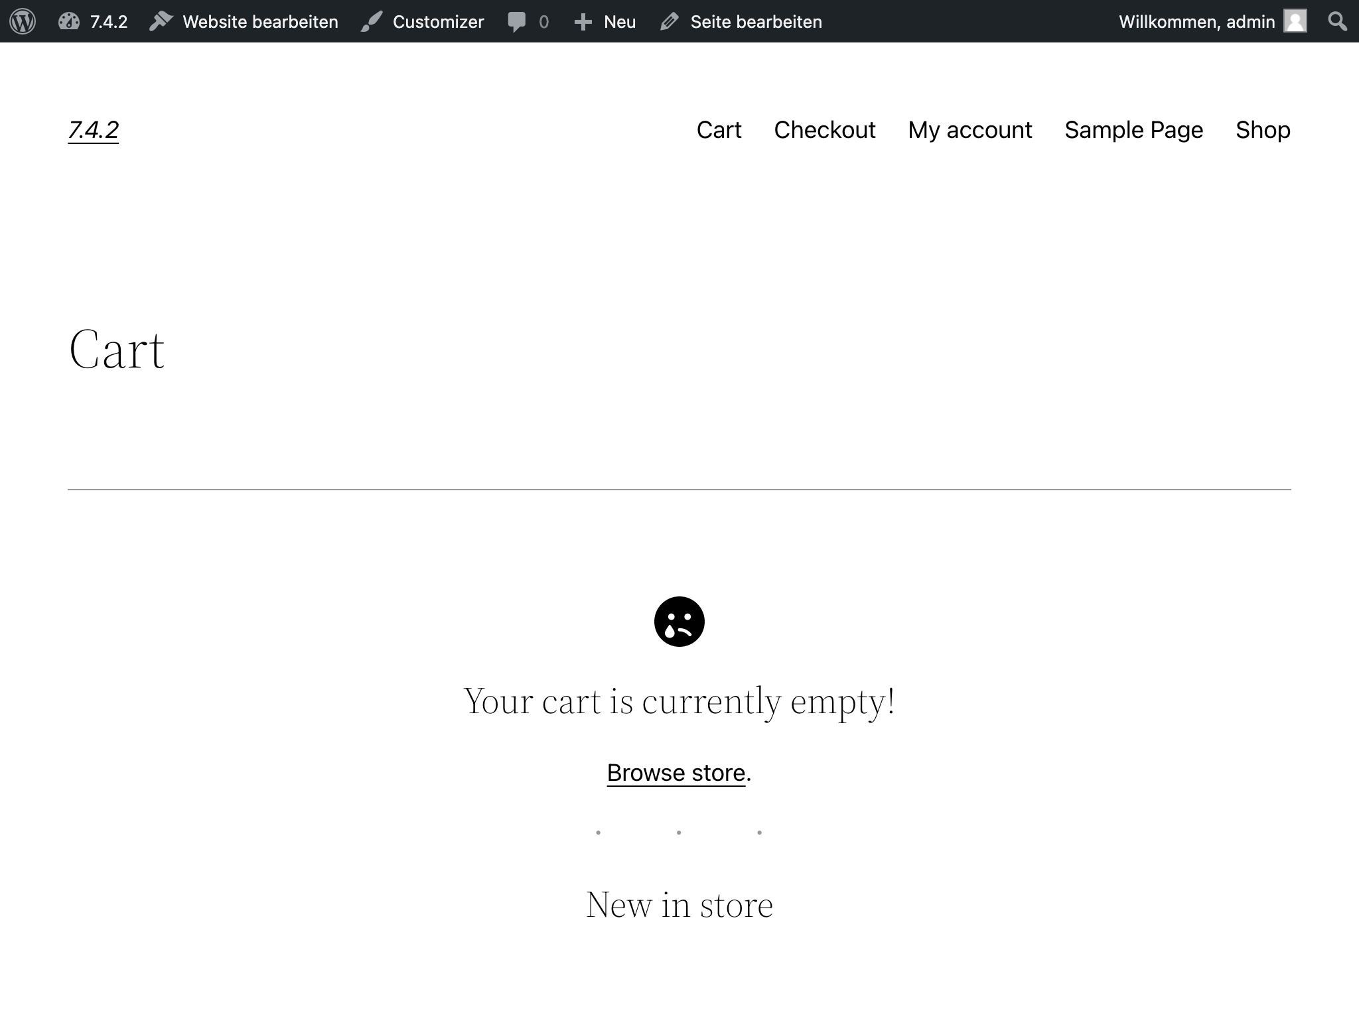Navigate to the Shop page
Screen dimensions: 1359x1019
click(x=1262, y=130)
